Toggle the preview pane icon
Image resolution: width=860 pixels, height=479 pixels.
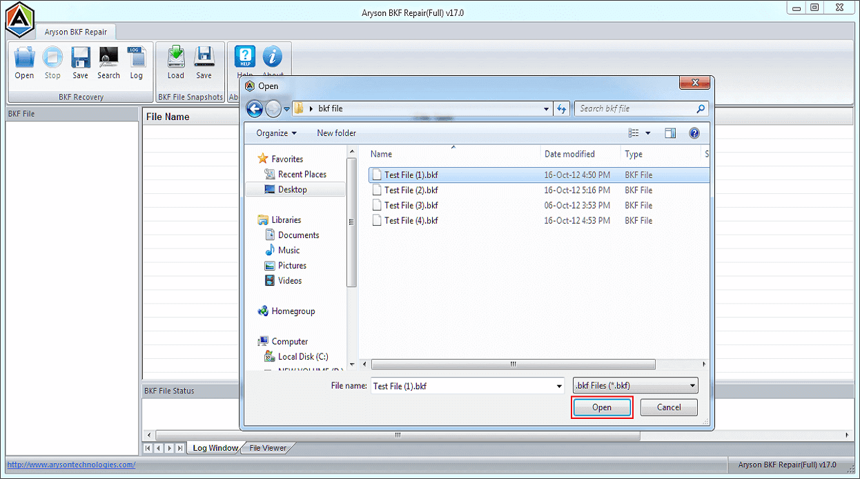pyautogui.click(x=670, y=133)
